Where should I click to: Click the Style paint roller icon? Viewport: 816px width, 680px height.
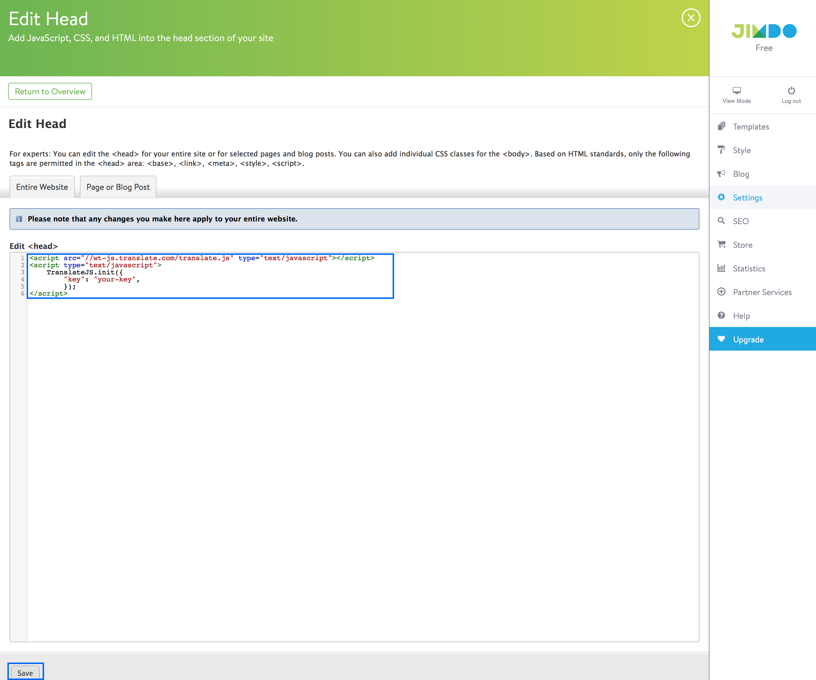coord(721,150)
